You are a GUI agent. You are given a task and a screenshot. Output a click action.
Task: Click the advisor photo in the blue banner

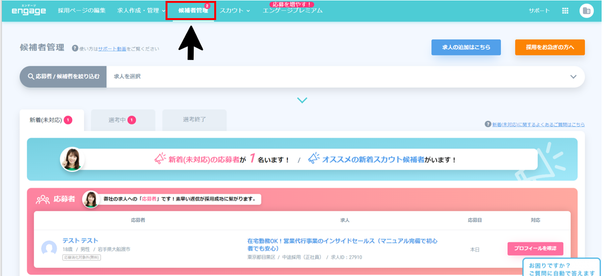73,159
